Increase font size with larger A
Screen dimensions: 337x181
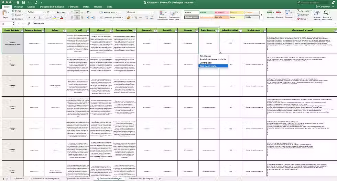click(x=58, y=12)
